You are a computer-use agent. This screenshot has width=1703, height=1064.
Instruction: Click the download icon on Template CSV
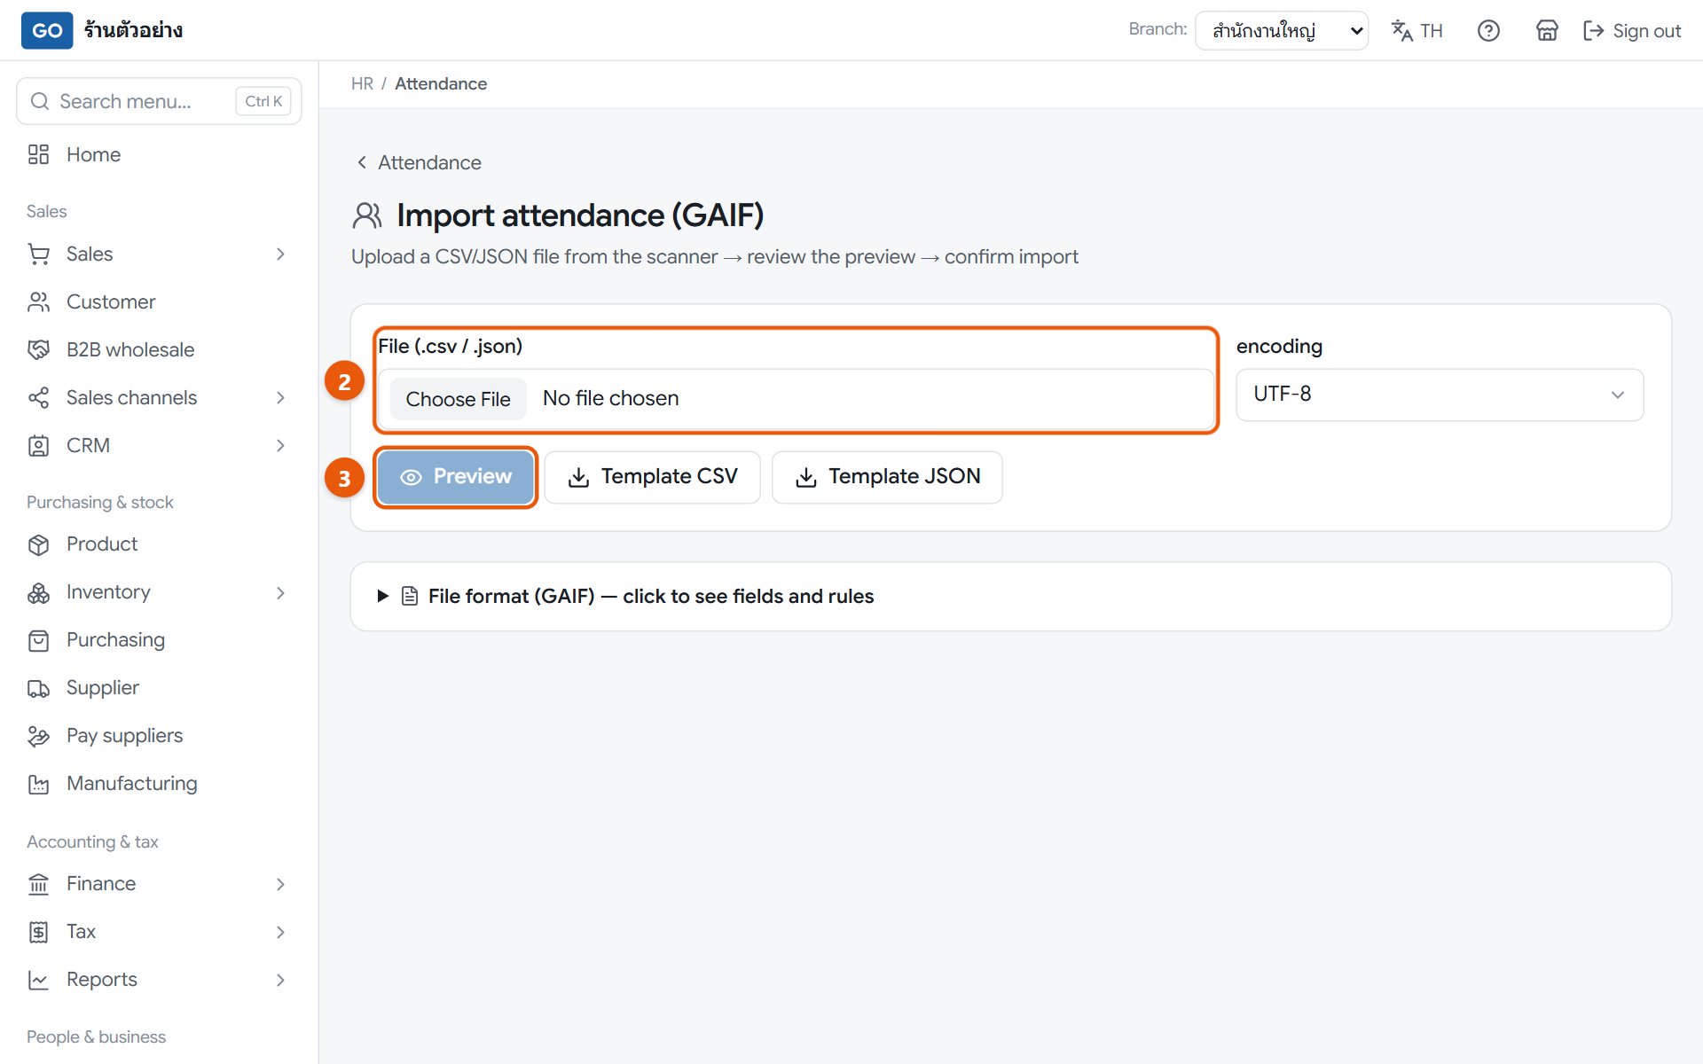point(578,477)
